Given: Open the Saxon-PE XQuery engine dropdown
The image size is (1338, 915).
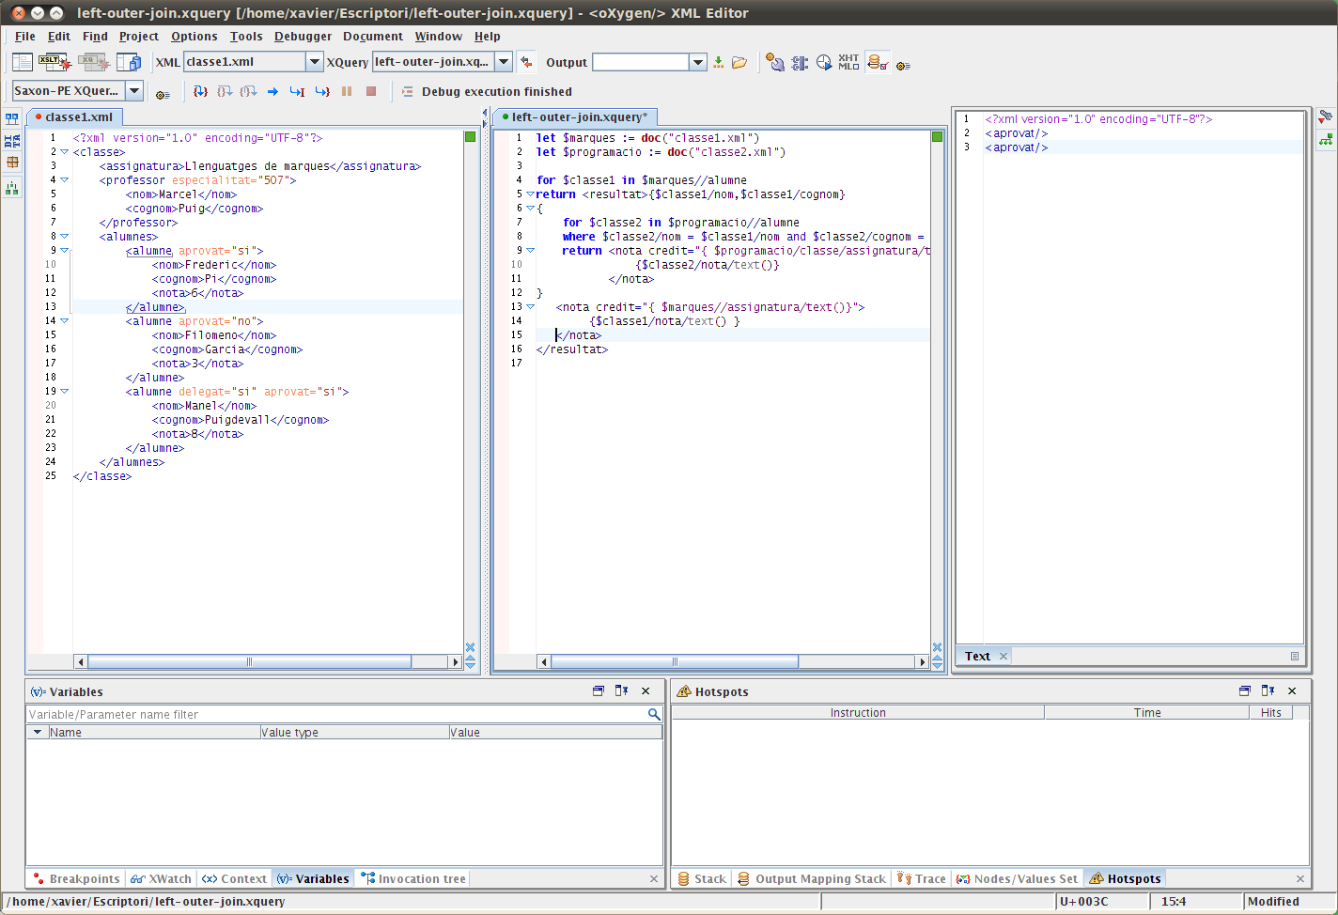Looking at the screenshot, I should [134, 91].
